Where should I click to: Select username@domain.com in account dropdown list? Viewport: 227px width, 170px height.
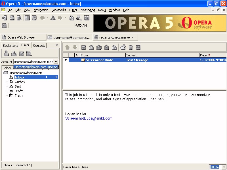[36, 67]
